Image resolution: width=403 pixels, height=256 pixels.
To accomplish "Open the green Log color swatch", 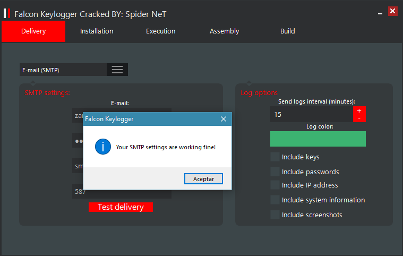I will (318, 139).
